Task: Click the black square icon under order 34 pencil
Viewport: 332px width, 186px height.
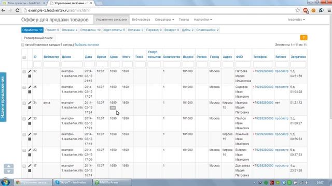Action: 30,107
